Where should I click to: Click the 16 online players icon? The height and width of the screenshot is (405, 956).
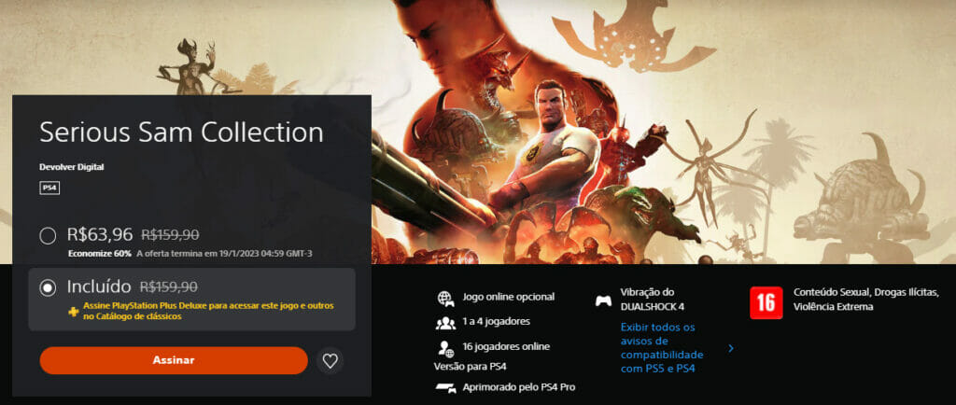(445, 348)
